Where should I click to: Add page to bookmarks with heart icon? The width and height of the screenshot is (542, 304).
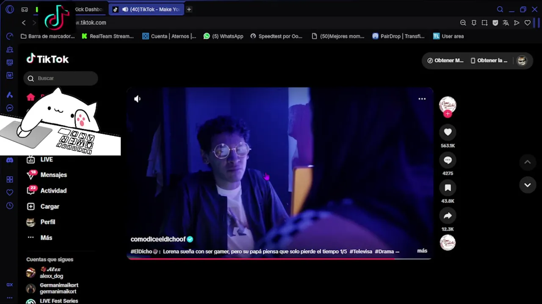point(527,23)
